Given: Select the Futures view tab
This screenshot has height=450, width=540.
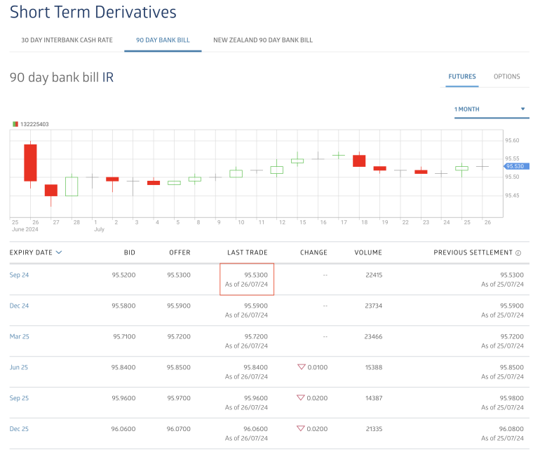Looking at the screenshot, I should (462, 76).
